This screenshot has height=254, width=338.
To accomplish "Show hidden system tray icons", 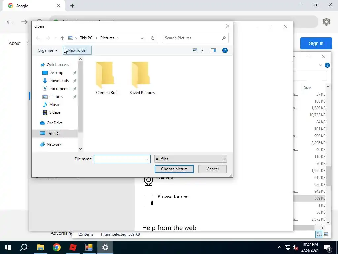I will pos(279,247).
